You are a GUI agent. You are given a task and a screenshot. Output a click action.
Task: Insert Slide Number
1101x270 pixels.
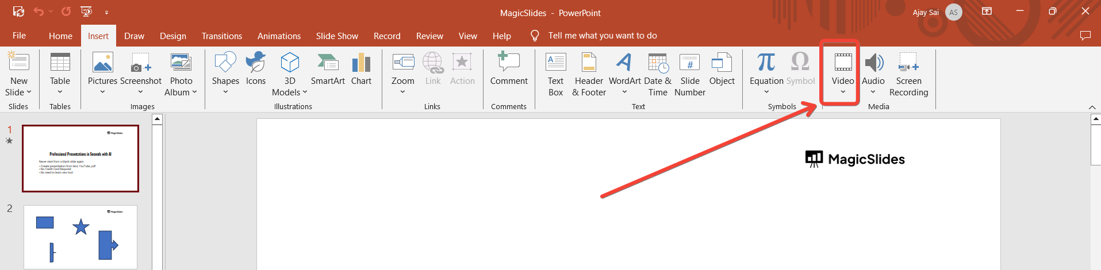click(690, 74)
